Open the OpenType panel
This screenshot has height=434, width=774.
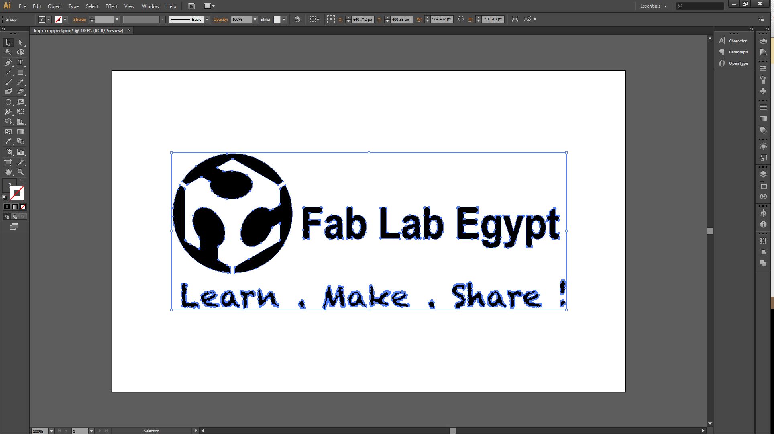tap(734, 63)
